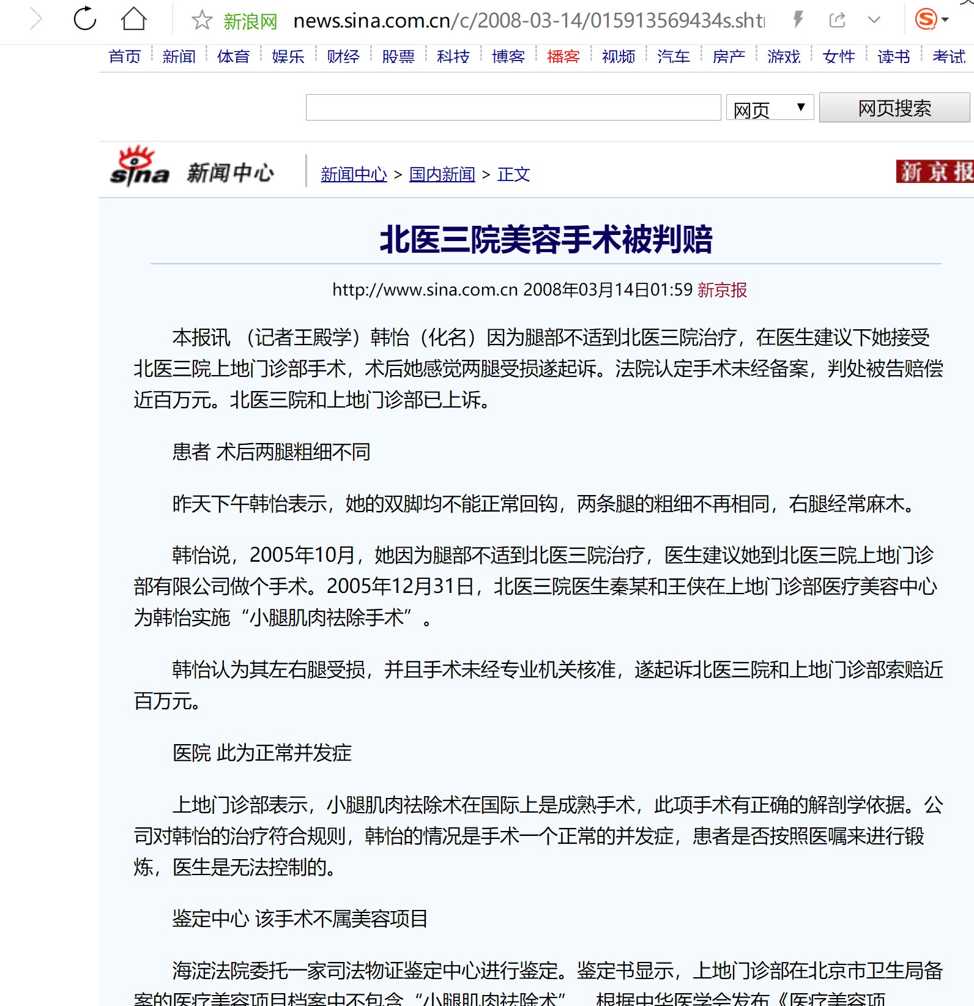Click the subheading 患者 术后两腿粗细不同
Screen dimensions: 974x1006
(271, 452)
